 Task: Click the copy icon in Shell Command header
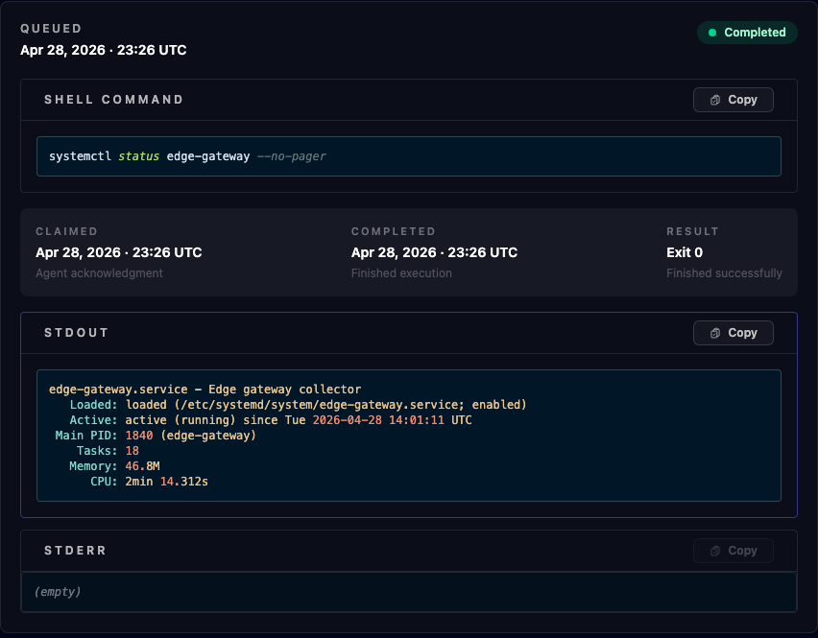tap(715, 100)
